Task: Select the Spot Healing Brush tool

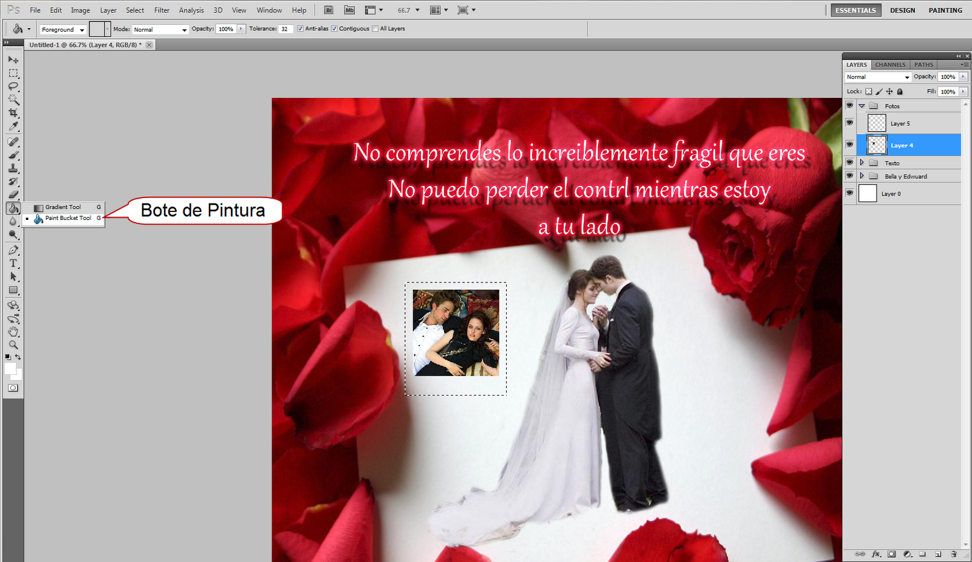Action: 13,142
